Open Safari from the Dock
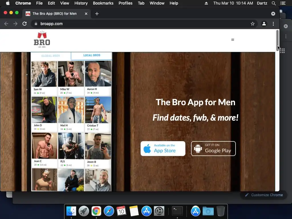 click(109, 211)
